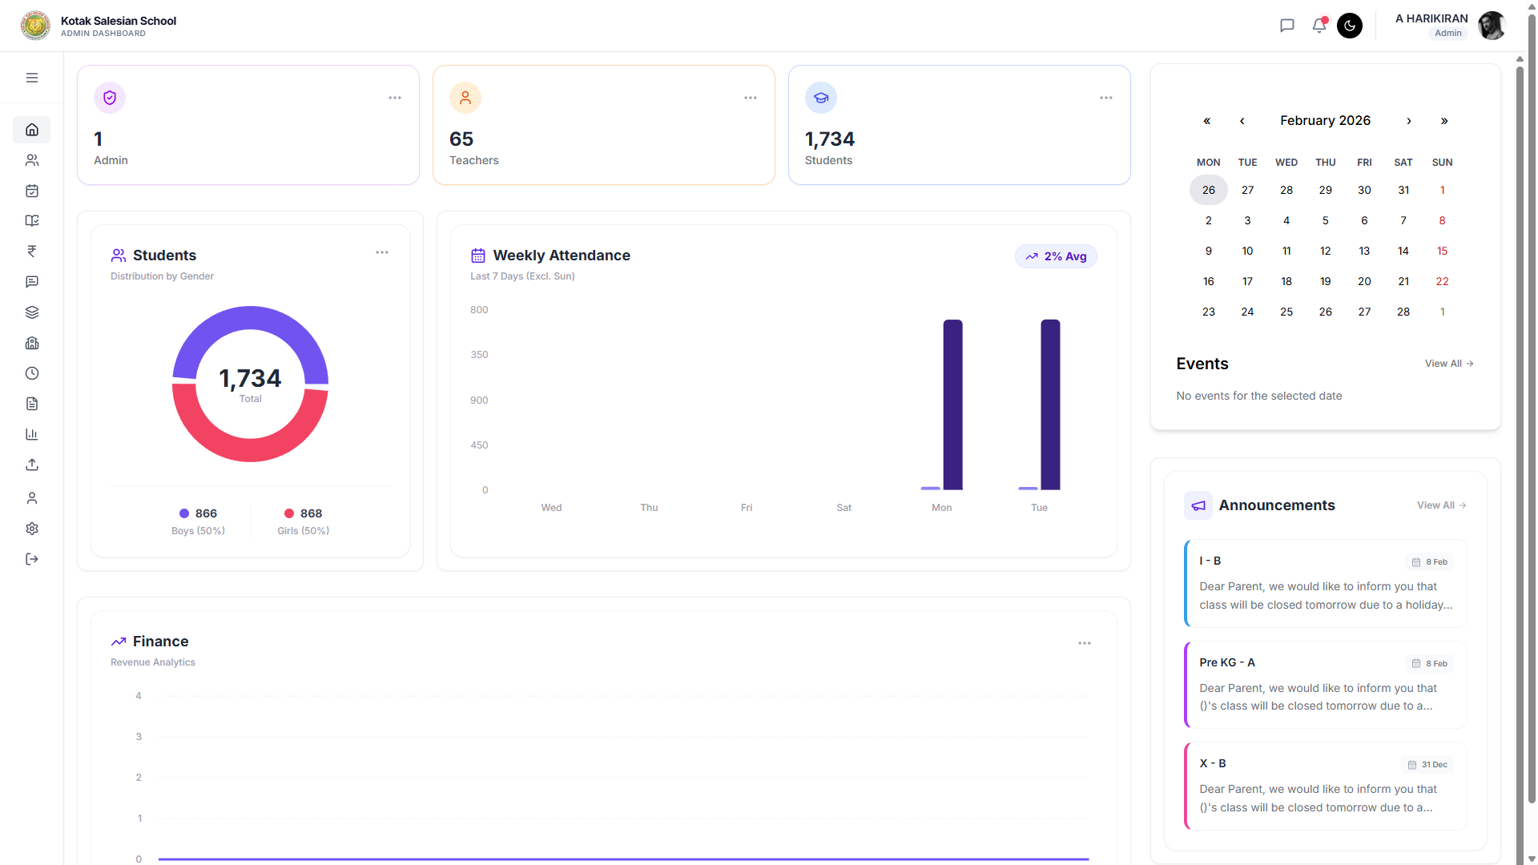The image size is (1538, 865).
Task: Toggle dark mode with the moon icon
Action: click(x=1350, y=25)
